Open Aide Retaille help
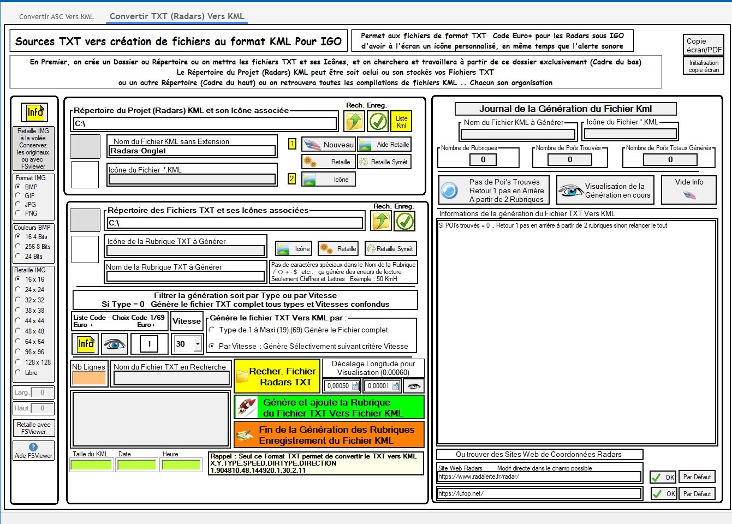This screenshot has height=524, width=732. tap(384, 145)
